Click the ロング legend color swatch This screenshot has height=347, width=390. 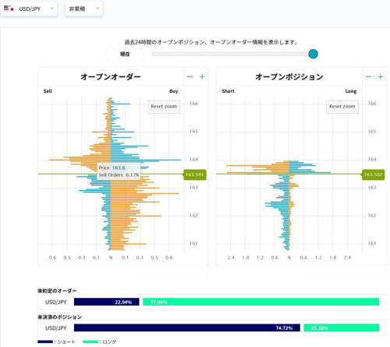pos(90,342)
